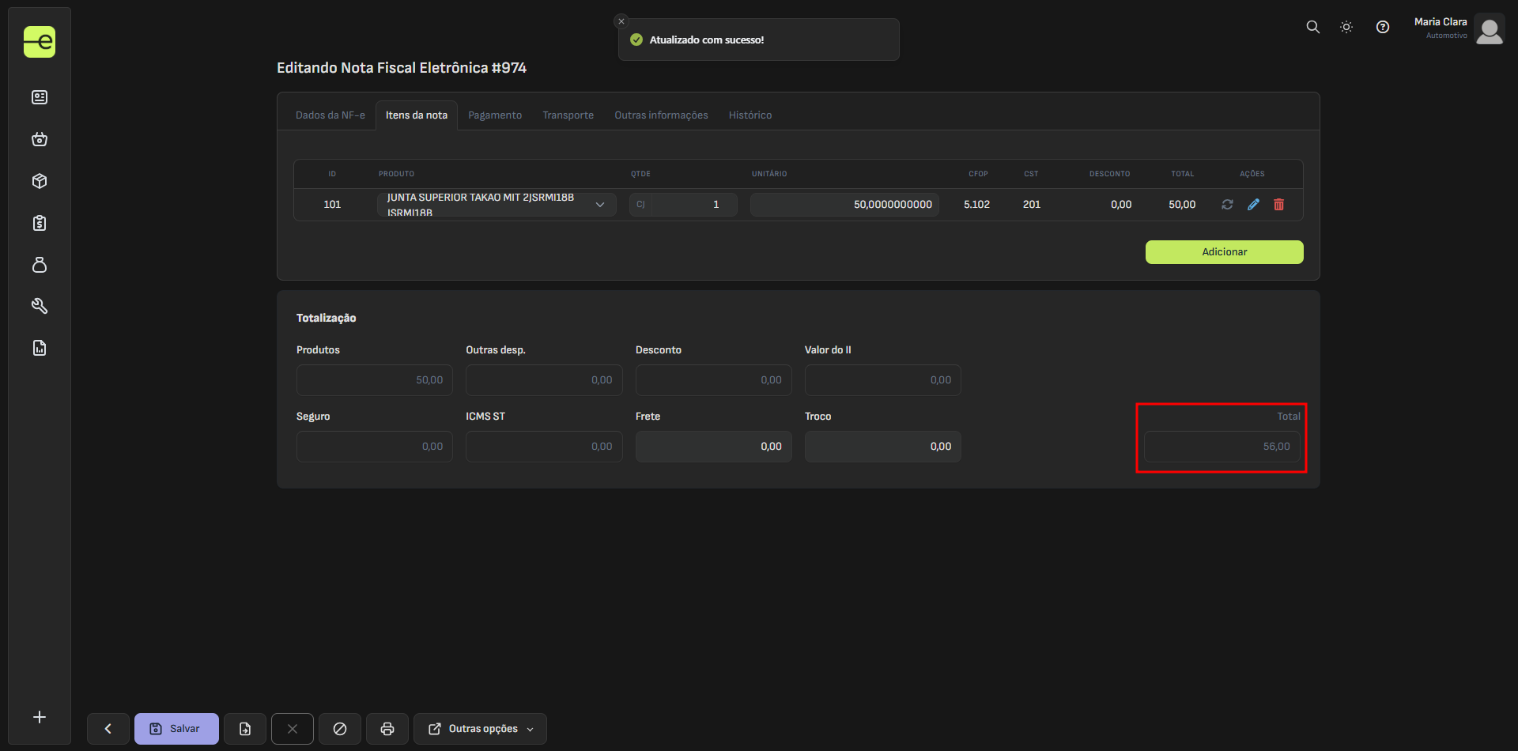Viewport: 1518px width, 751px height.
Task: Click the Adicionar button
Action: [x=1224, y=252]
